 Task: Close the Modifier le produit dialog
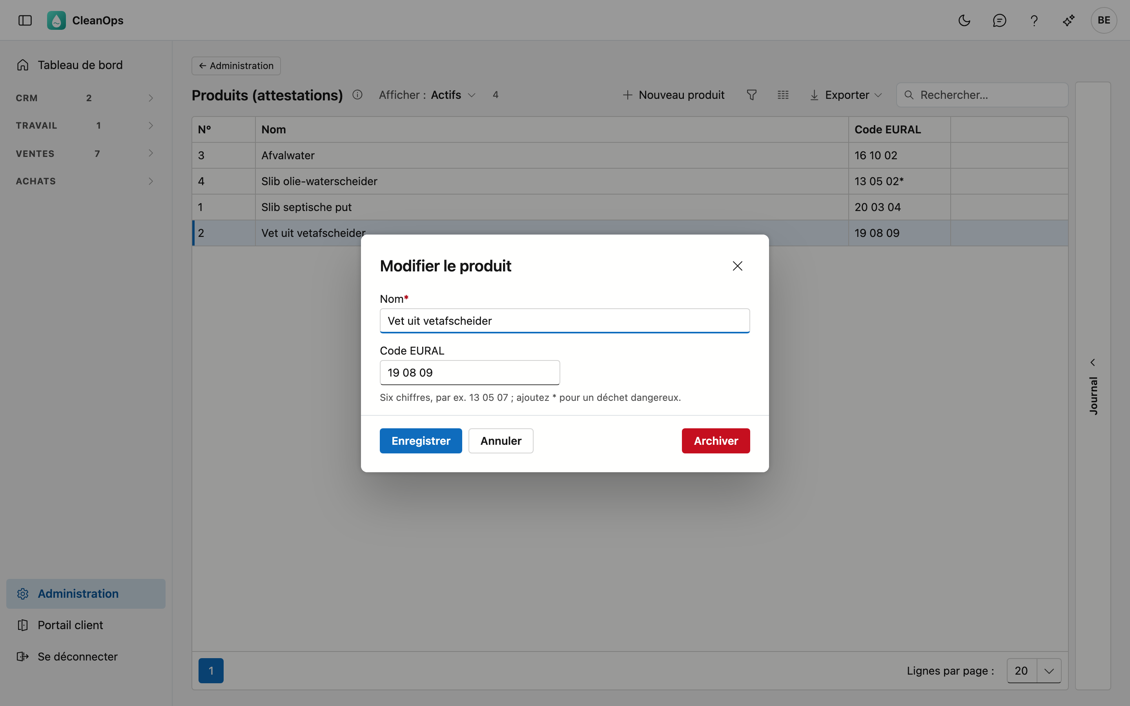(x=737, y=266)
